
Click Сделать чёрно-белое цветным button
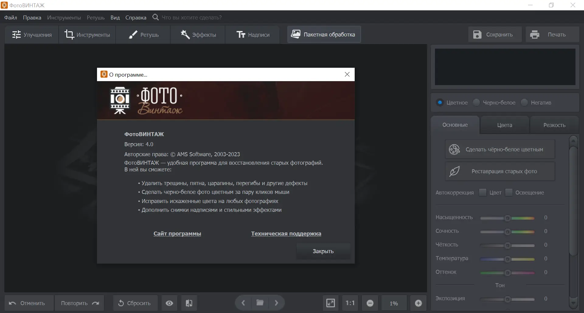click(500, 149)
